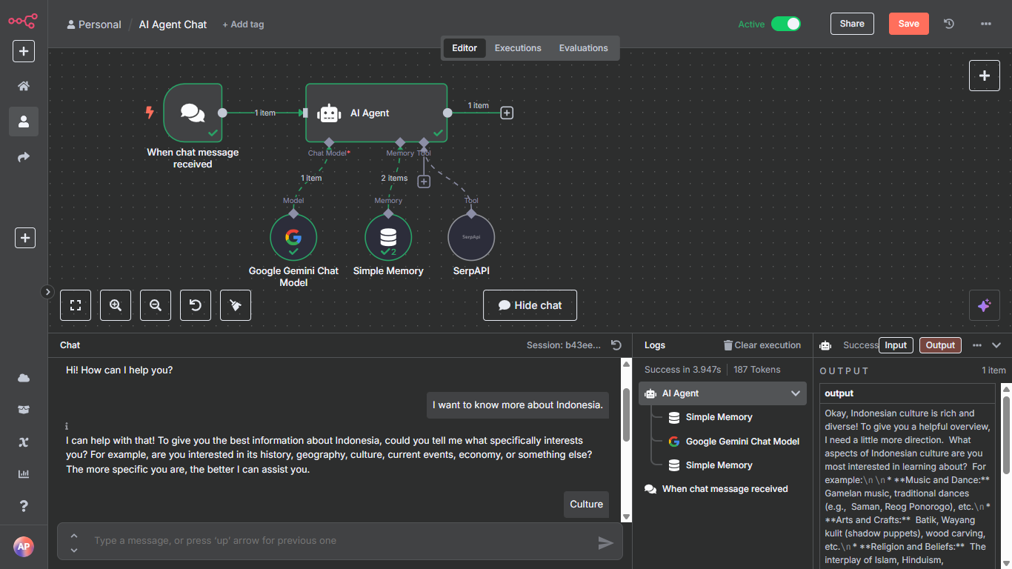1012x569 pixels.
Task: Collapse the AI Agent log entry
Action: coord(796,393)
